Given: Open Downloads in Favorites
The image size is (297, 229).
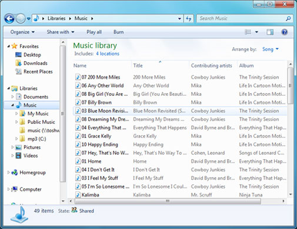Looking at the screenshot, I should (35, 63).
